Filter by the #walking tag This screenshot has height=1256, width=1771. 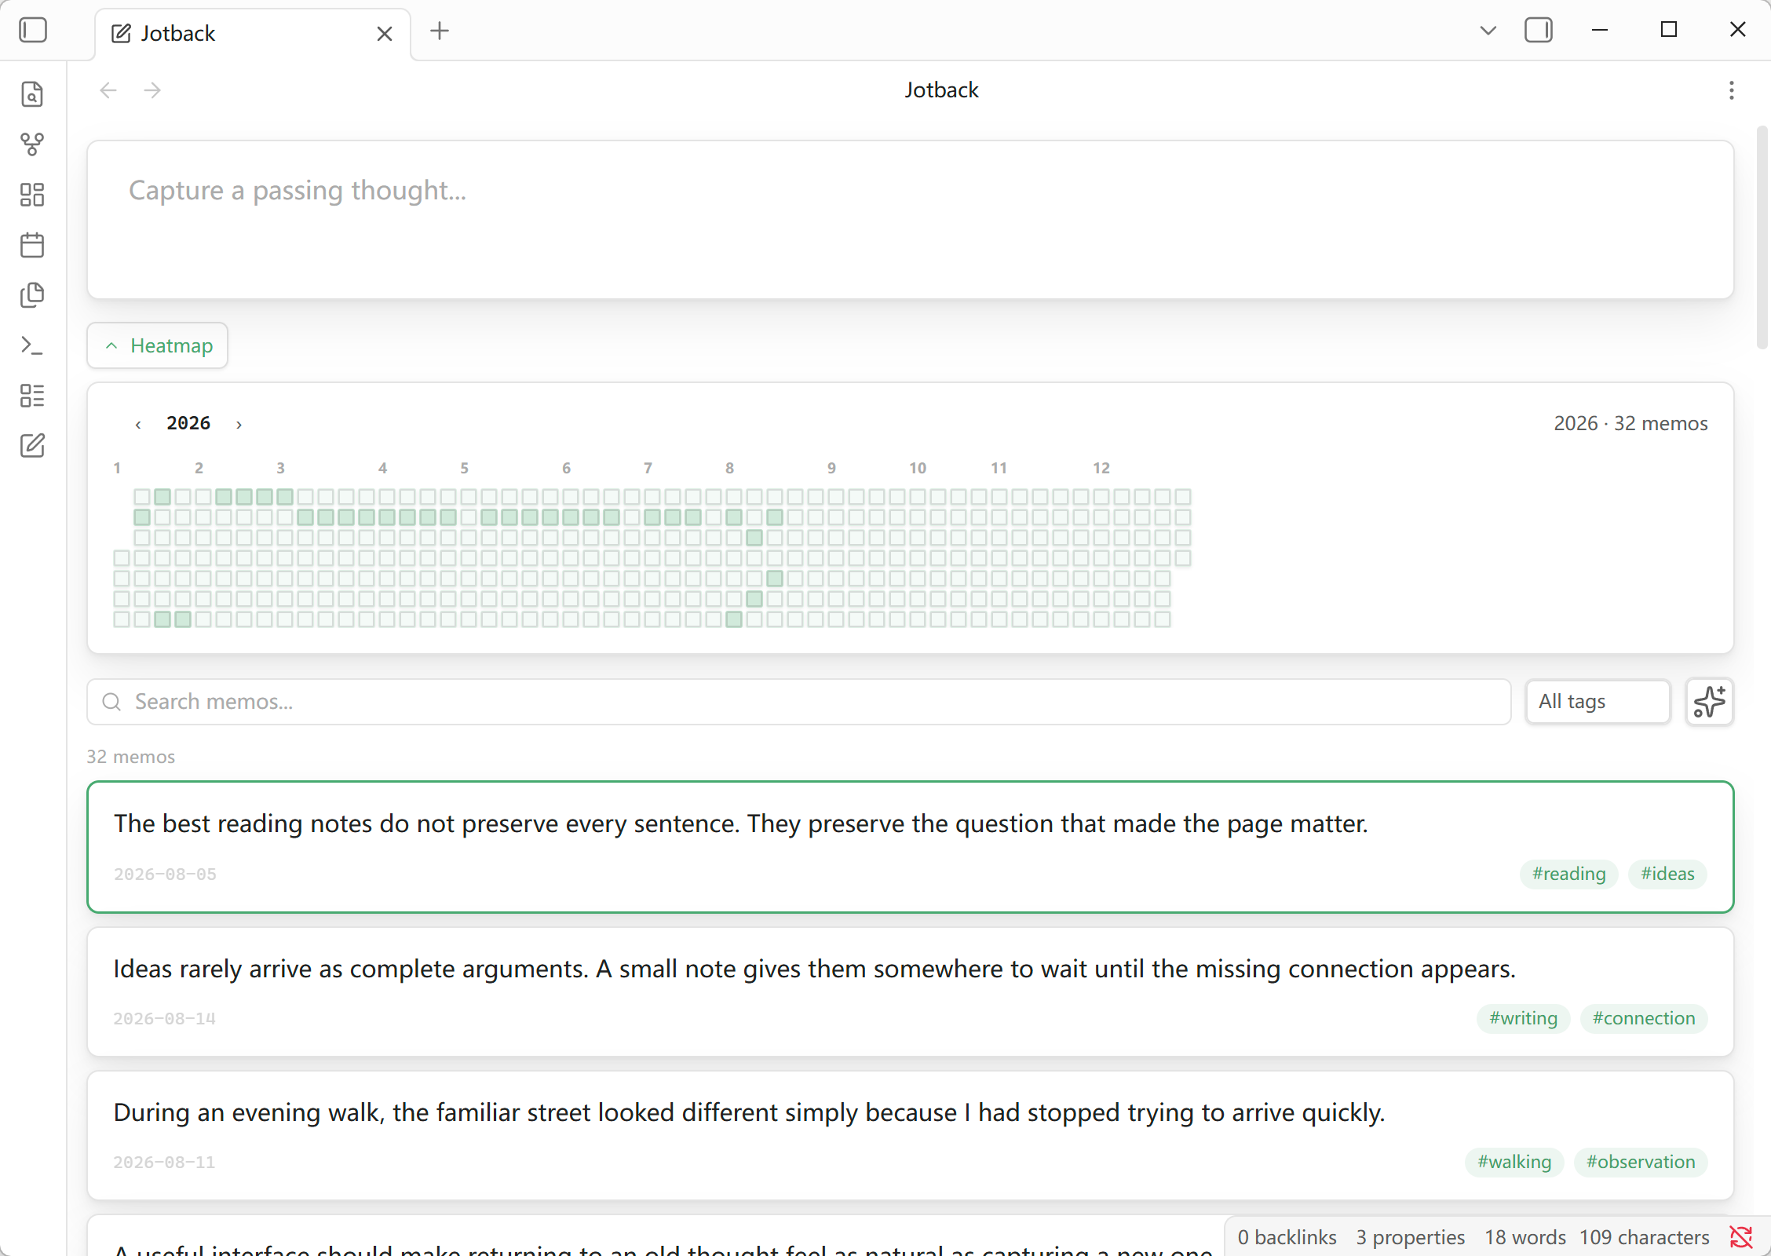click(1514, 1162)
